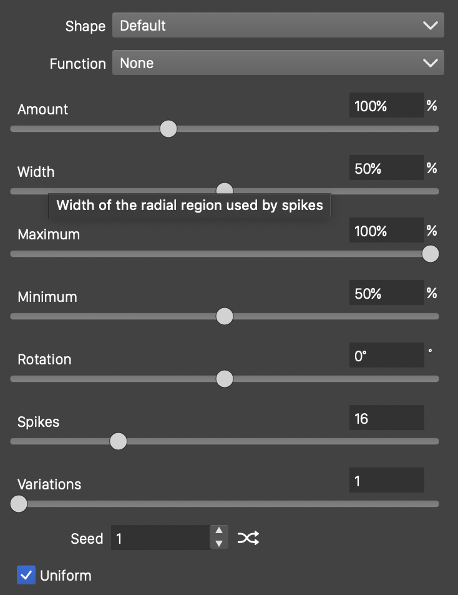Click the Amount slider handle
Screen dimensions: 458x595
[x=168, y=129]
